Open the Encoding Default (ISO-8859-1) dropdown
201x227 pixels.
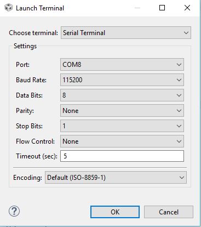click(116, 178)
